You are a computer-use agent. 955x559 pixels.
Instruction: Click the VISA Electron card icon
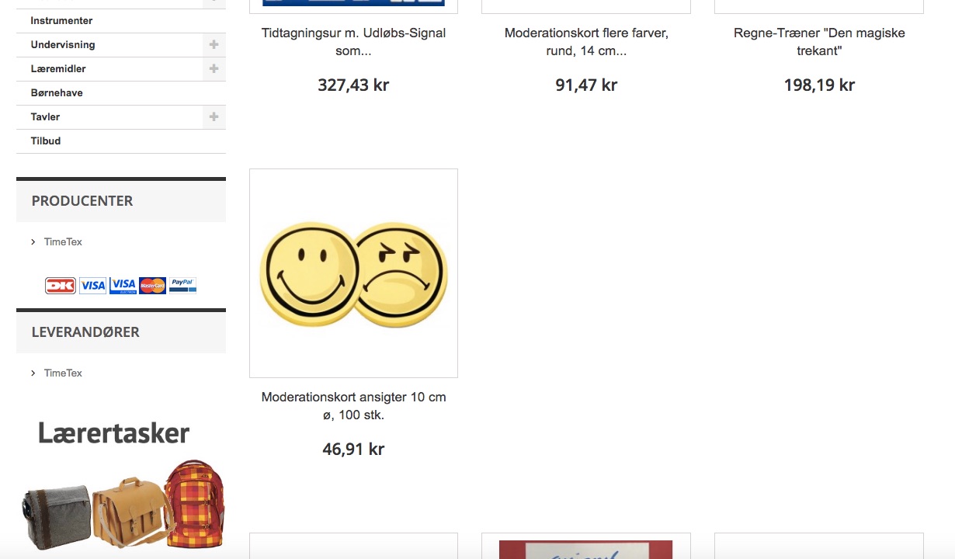tap(123, 286)
